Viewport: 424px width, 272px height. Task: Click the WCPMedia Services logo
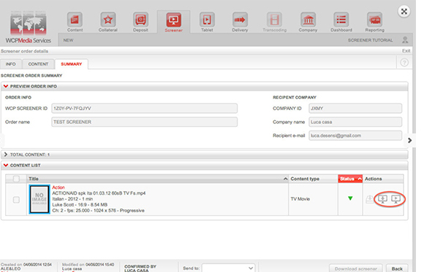(29, 27)
